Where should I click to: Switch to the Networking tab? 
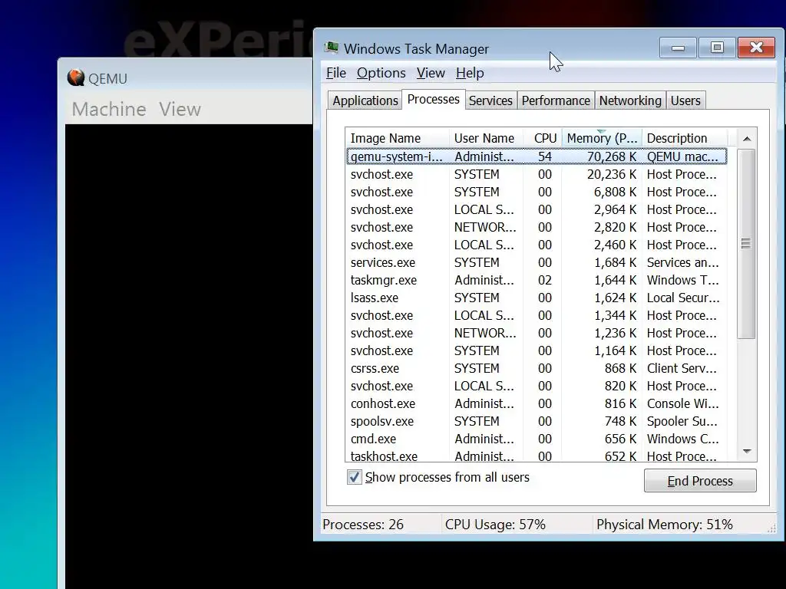tap(630, 100)
